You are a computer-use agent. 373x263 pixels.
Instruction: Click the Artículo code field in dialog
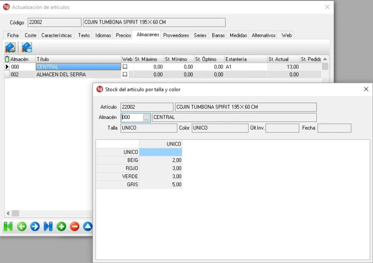pos(147,107)
